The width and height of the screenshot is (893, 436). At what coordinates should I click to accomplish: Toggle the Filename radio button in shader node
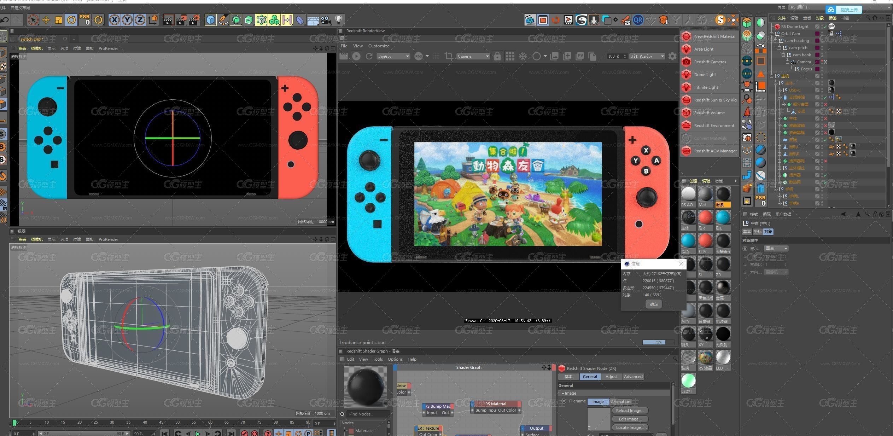click(564, 401)
